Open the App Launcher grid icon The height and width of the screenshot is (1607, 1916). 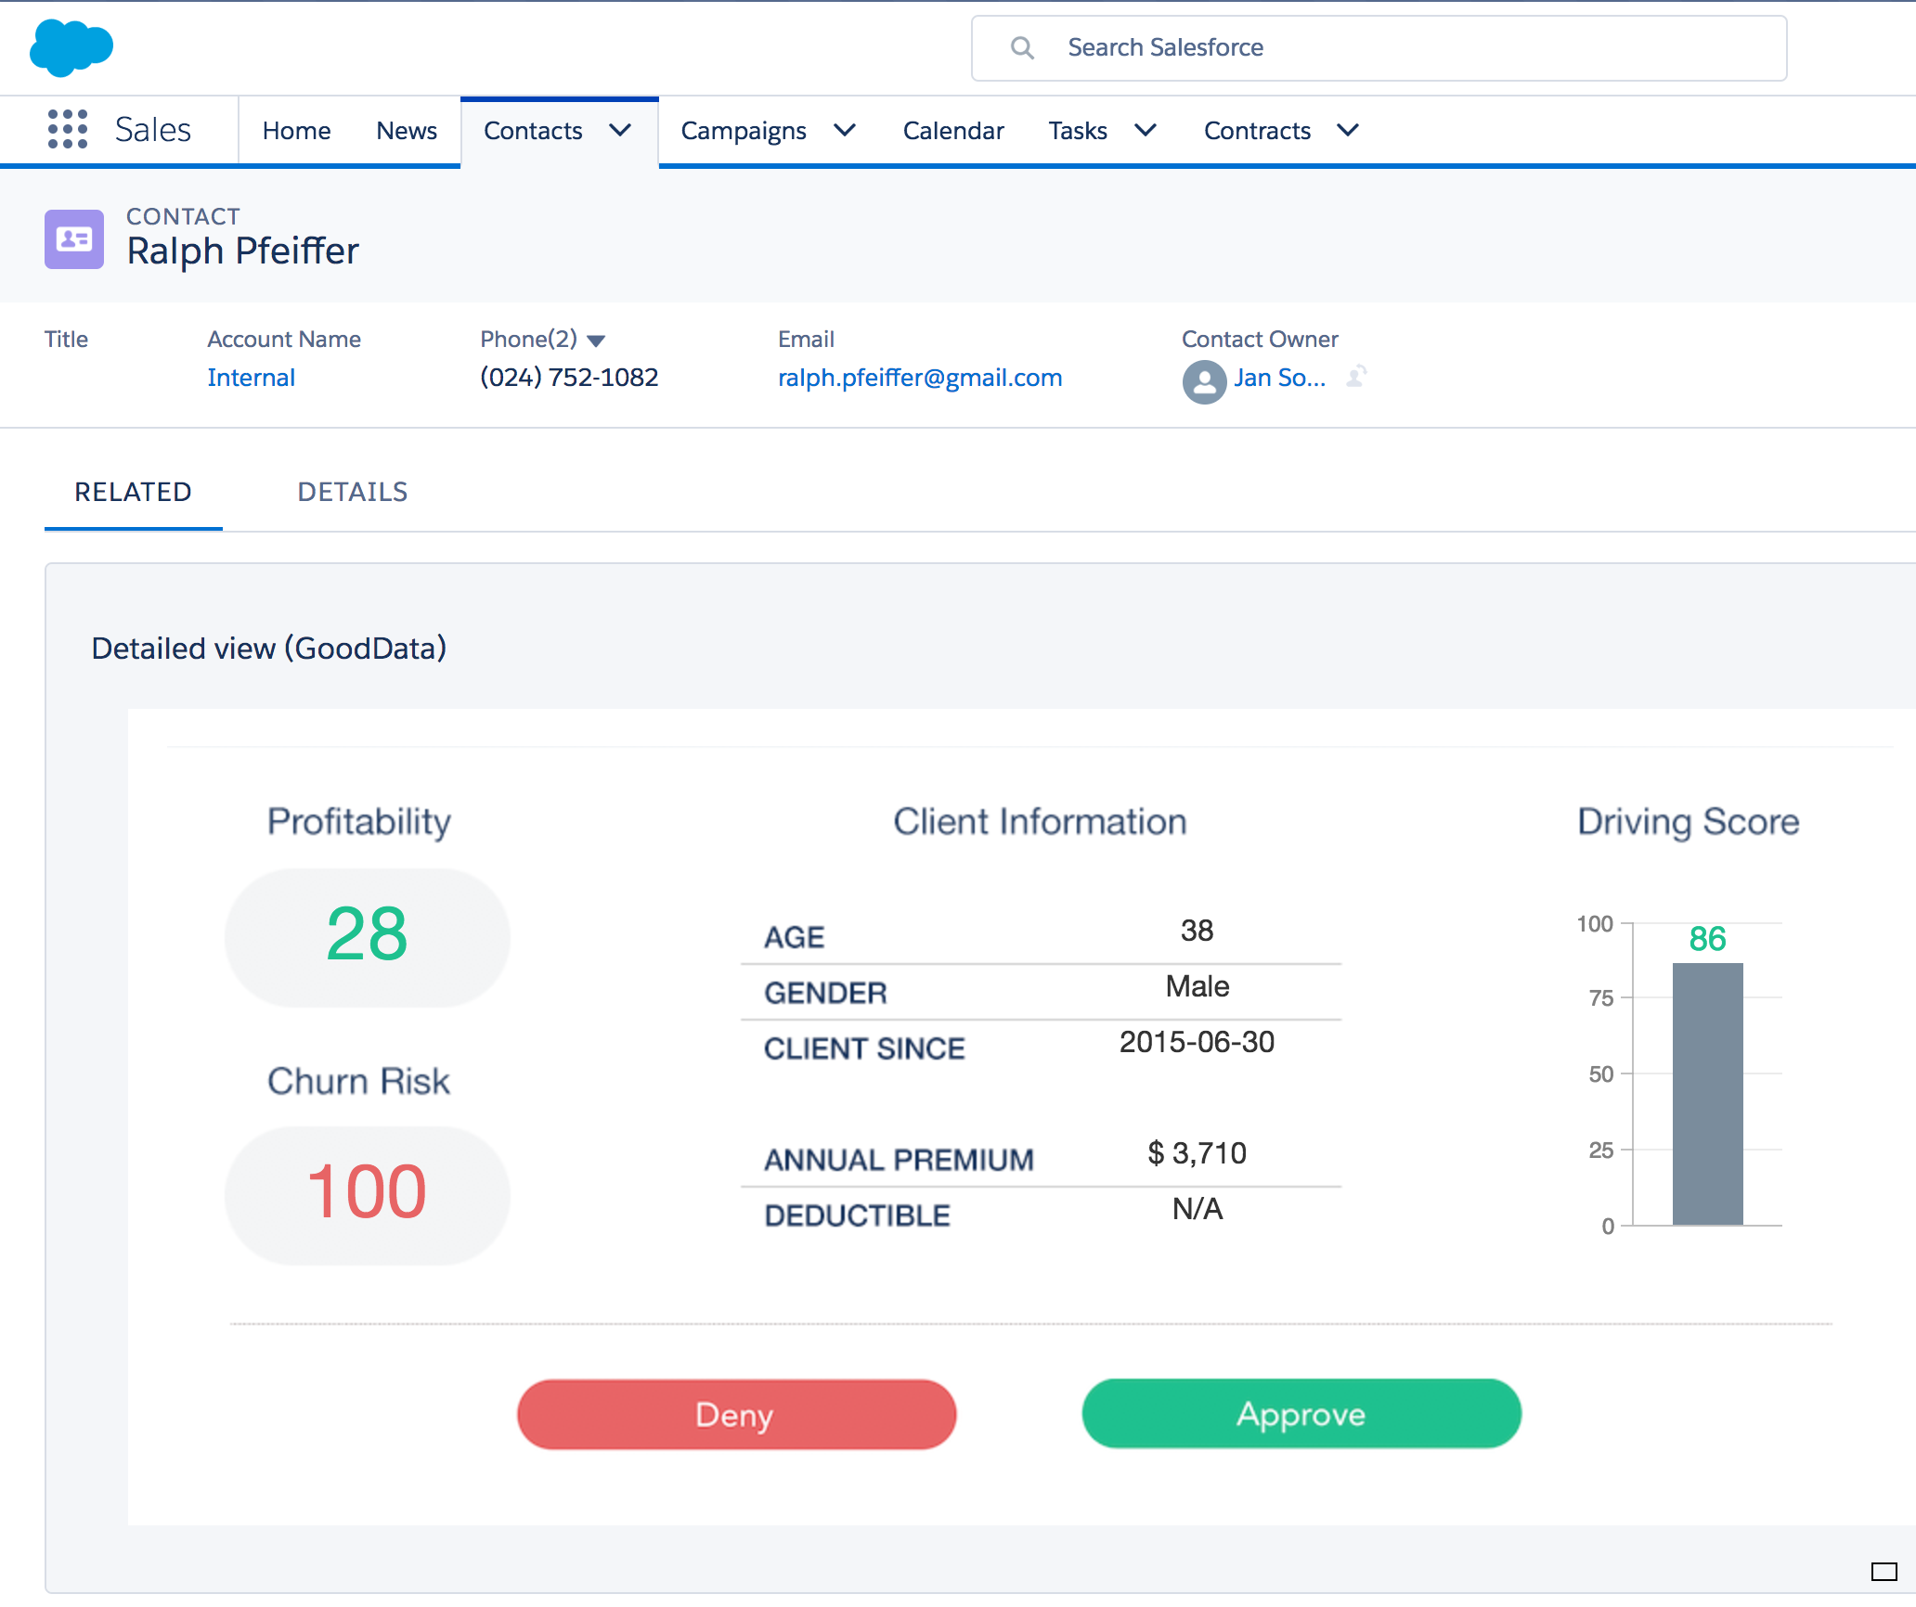coord(68,130)
